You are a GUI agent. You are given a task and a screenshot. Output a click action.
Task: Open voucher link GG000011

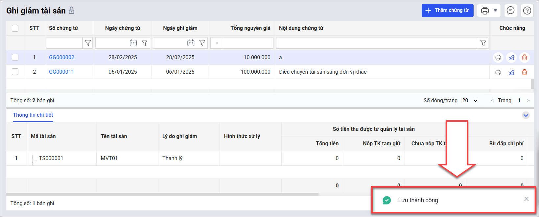[x=61, y=72]
